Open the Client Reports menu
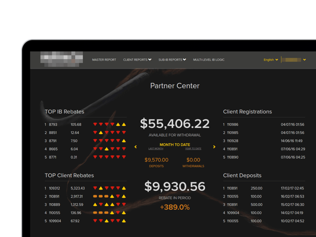The width and height of the screenshot is (316, 237). [x=137, y=60]
